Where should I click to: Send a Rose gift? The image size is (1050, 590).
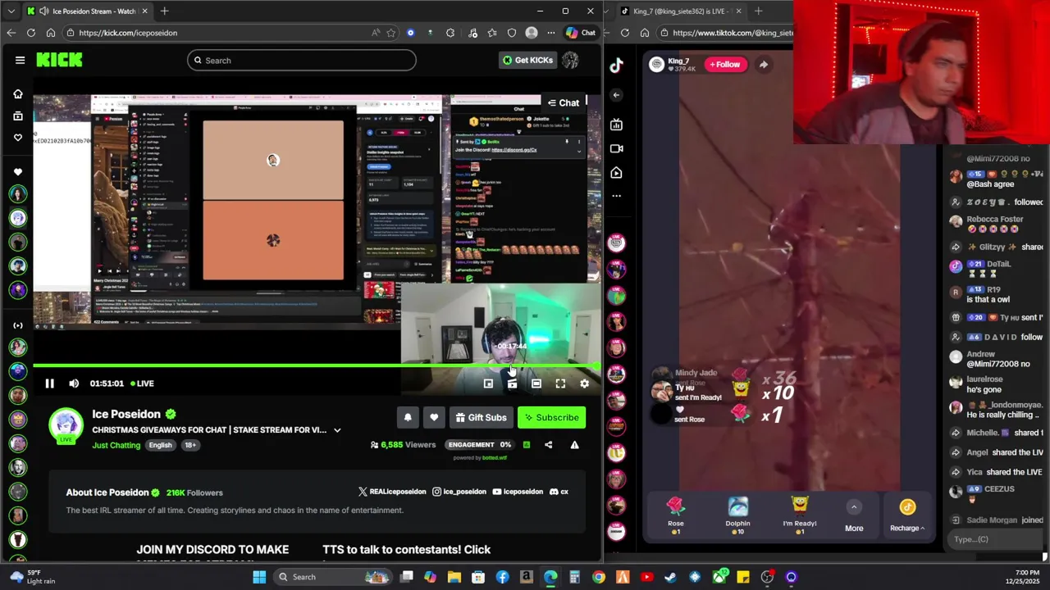coord(675,515)
